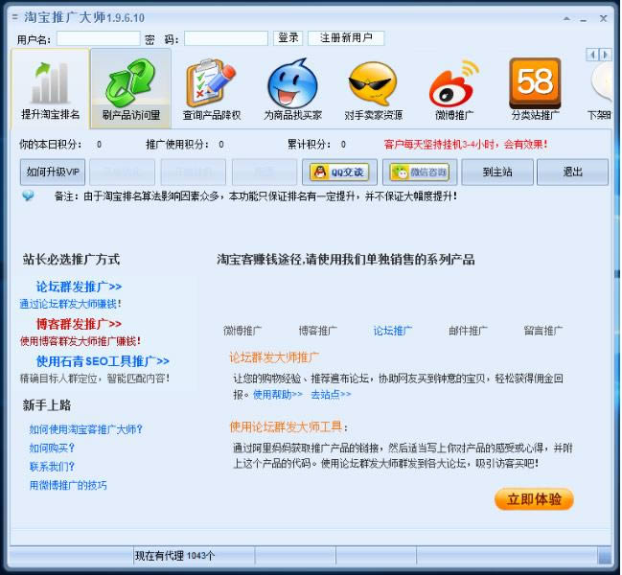Open the 使用帮助>> link
The image size is (622, 575).
click(278, 394)
